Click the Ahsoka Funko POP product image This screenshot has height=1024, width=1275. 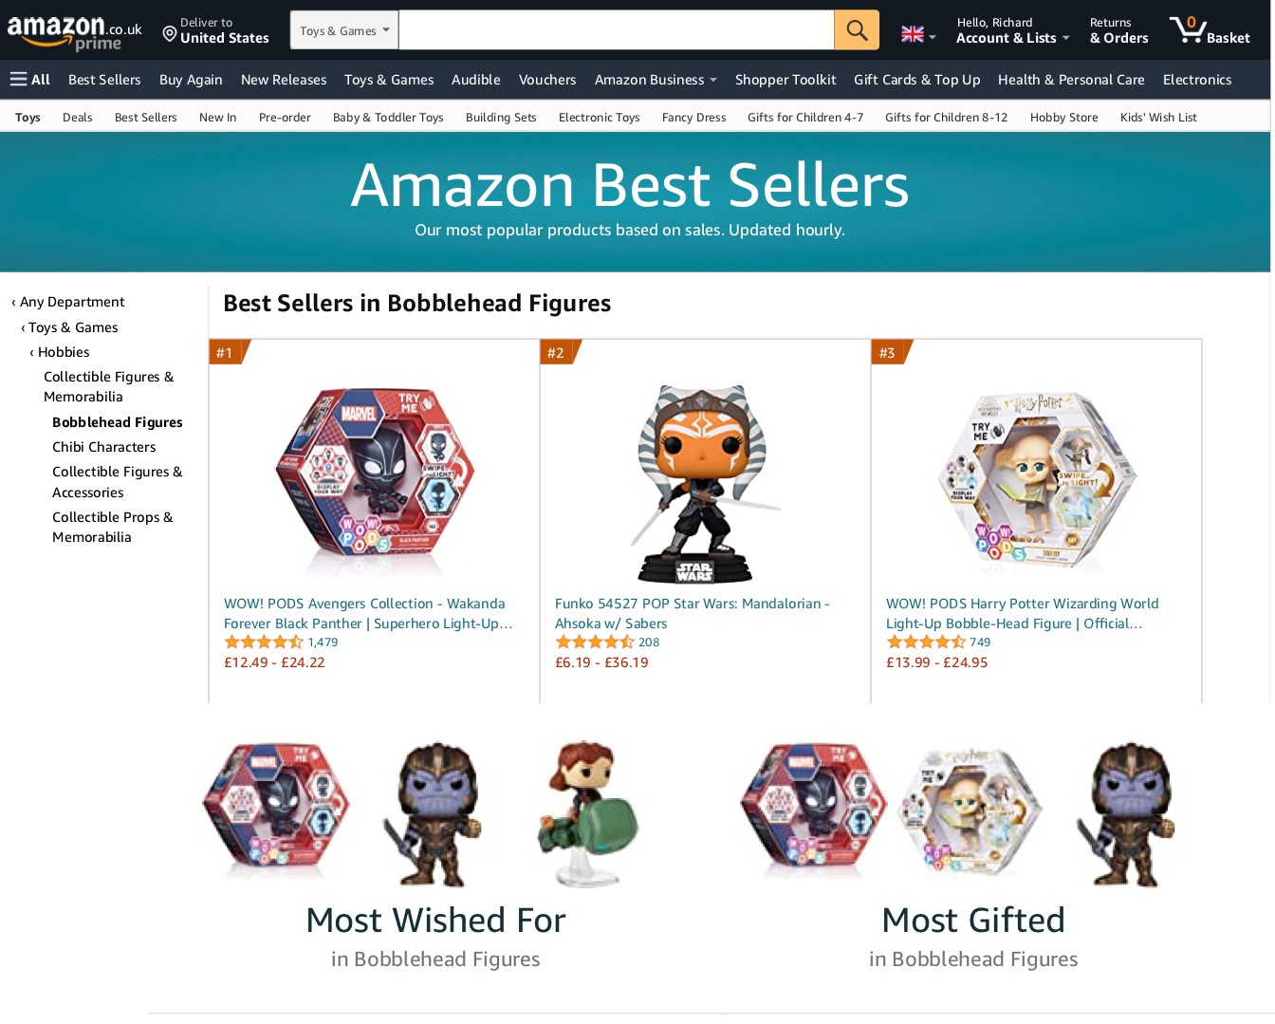point(704,483)
